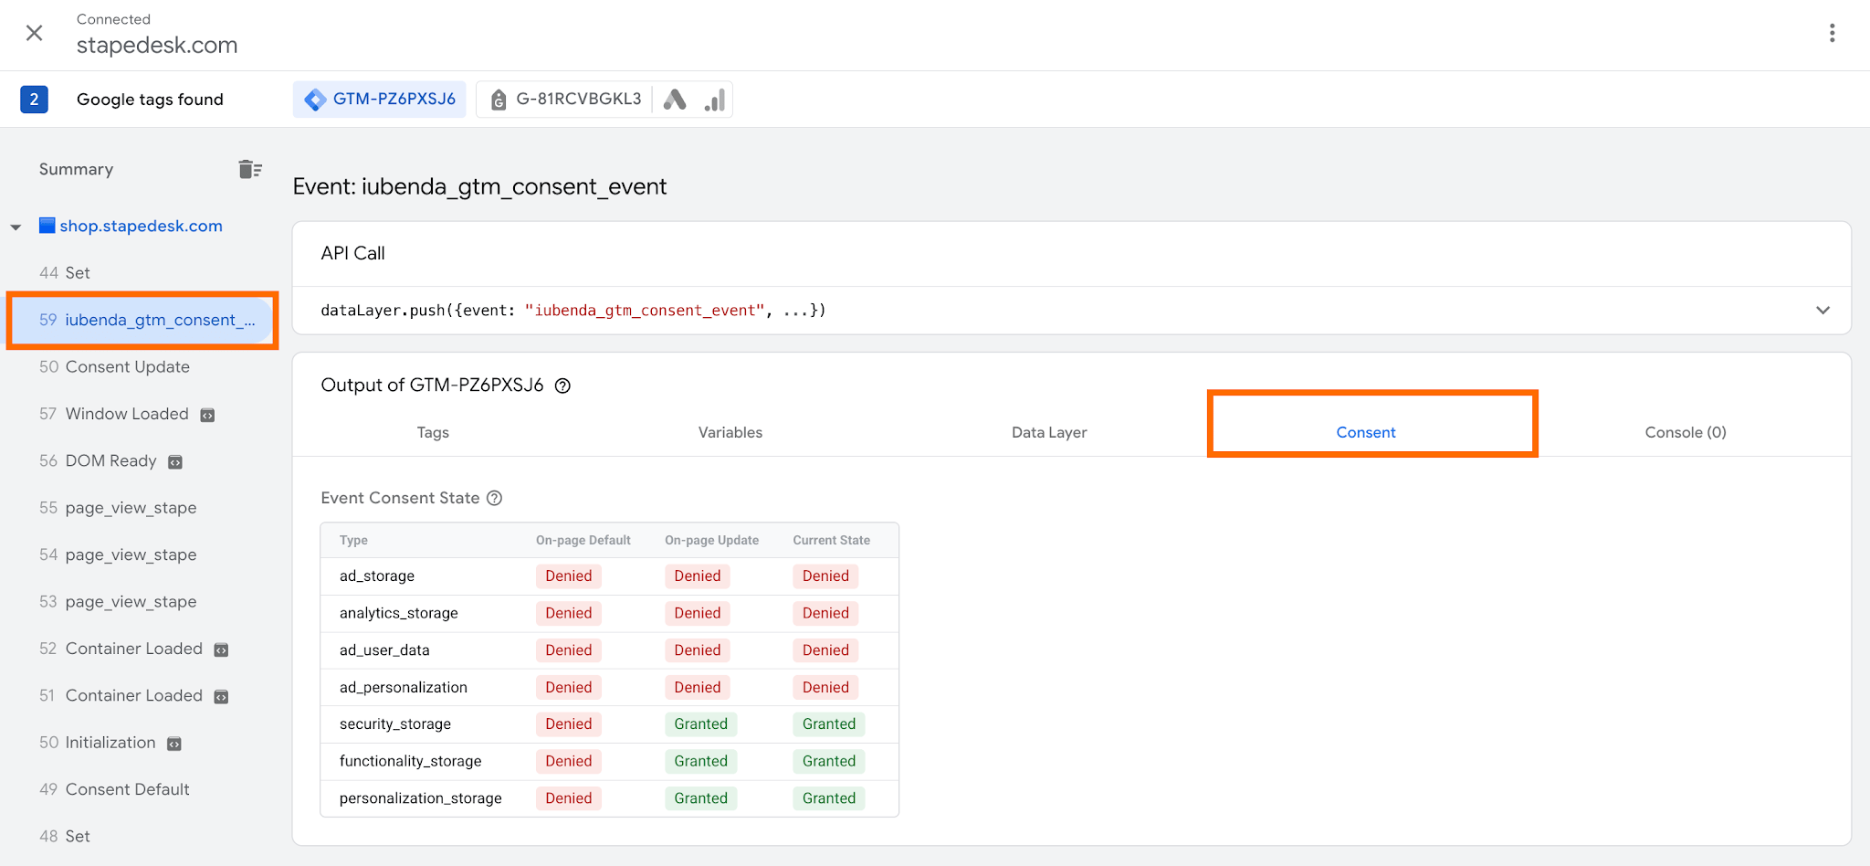1870x866 pixels.
Task: Click the On-page Update column header
Action: point(712,540)
